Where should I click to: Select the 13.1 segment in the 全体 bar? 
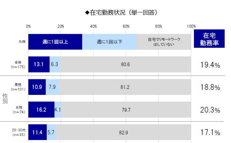pyautogui.click(x=39, y=64)
